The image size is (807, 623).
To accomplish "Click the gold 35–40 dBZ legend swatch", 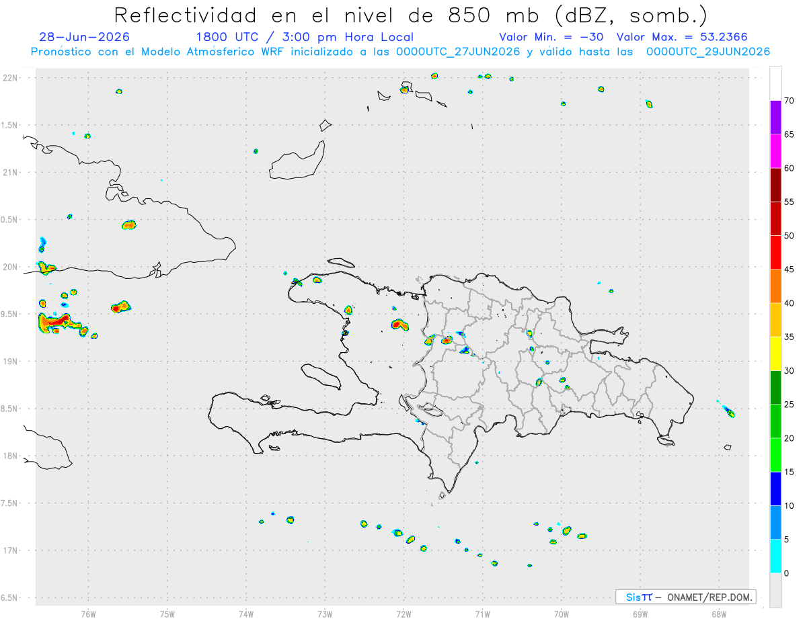I will click(x=775, y=320).
